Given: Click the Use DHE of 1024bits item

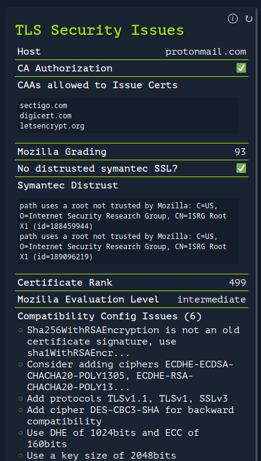Looking at the screenshot, I should [113, 438].
